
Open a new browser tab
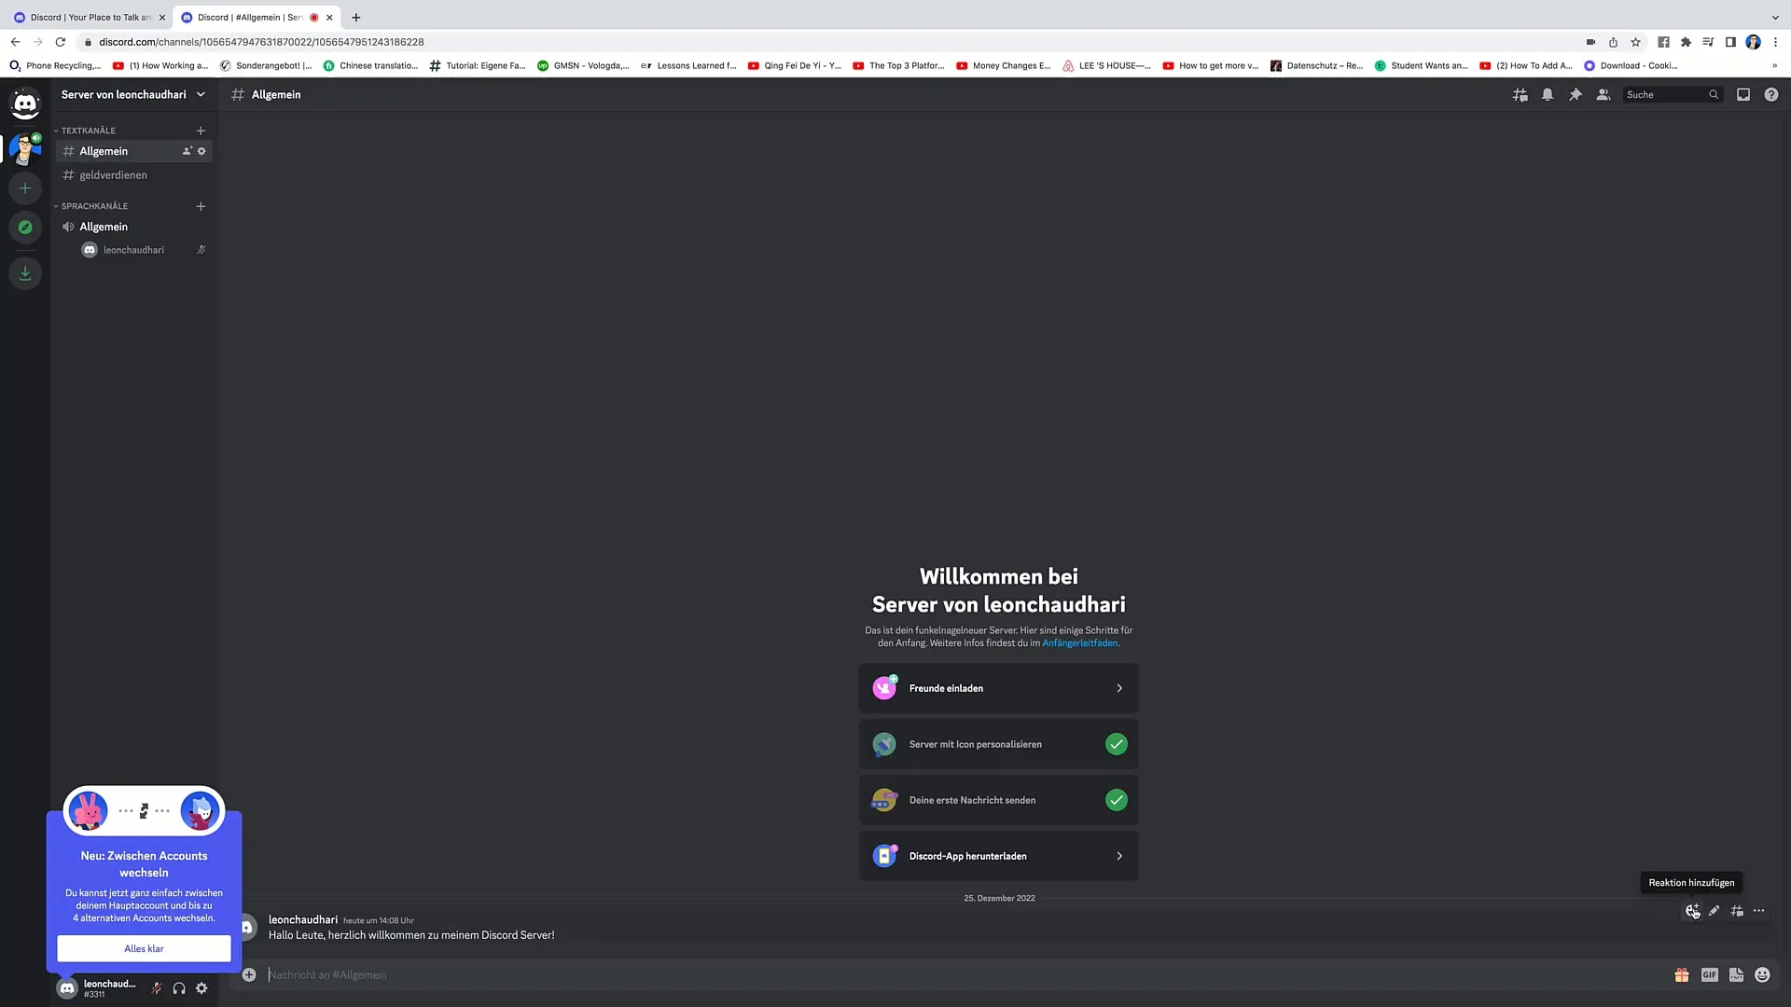[355, 17]
